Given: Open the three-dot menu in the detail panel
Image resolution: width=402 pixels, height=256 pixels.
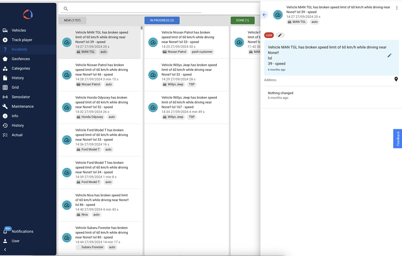Looking at the screenshot, I should (x=397, y=8).
